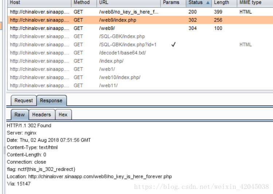Select the /web9/index.php request row

140,20
